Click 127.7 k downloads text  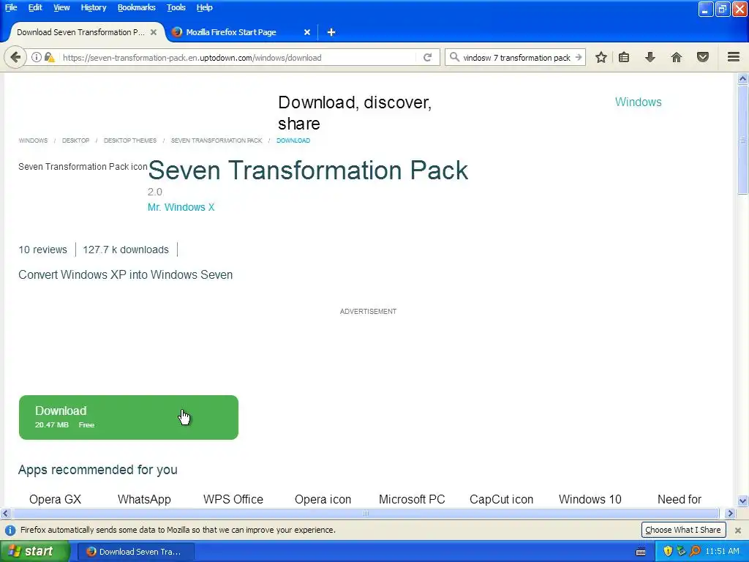[x=126, y=250]
